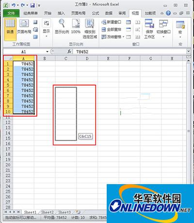The width and height of the screenshot is (194, 223).
Task: Enable View Side by Side icon
Action: coord(138,22)
